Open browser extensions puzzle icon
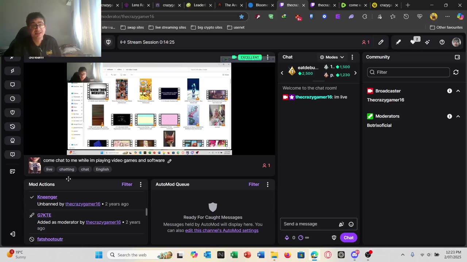 click(364, 16)
